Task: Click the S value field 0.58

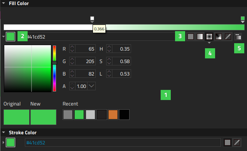Action: pyautogui.click(x=121, y=61)
